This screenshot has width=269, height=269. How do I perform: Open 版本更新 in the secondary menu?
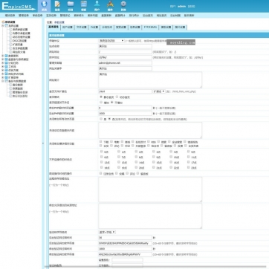click(x=189, y=16)
